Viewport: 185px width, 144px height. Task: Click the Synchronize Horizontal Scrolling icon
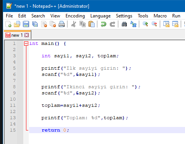click(x=175, y=24)
